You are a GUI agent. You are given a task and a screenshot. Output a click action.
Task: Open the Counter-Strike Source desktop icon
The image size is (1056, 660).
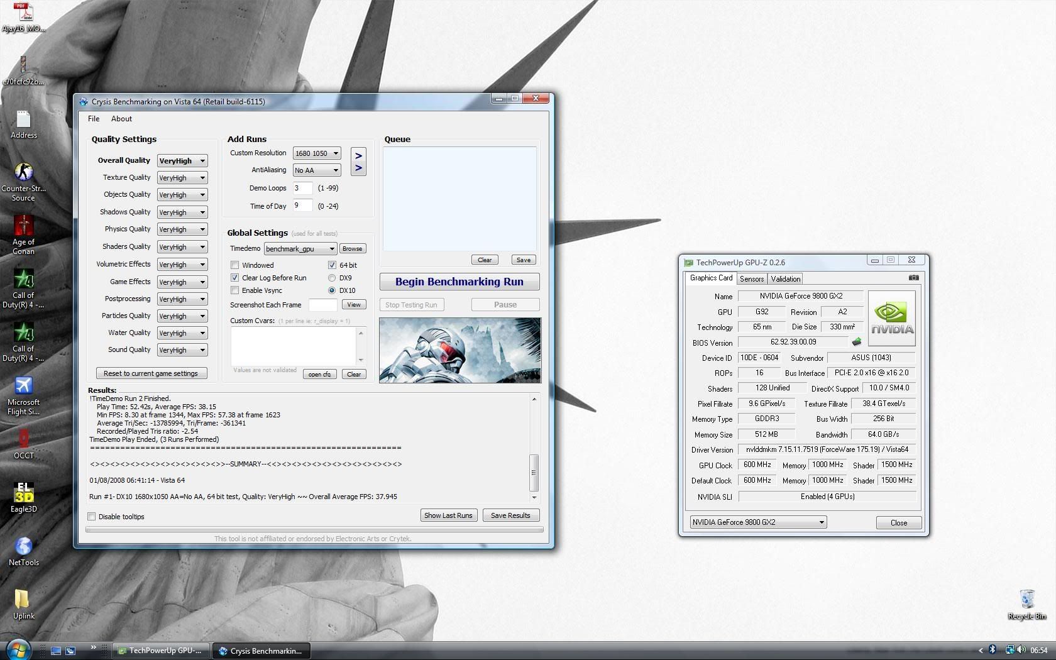pos(23,173)
